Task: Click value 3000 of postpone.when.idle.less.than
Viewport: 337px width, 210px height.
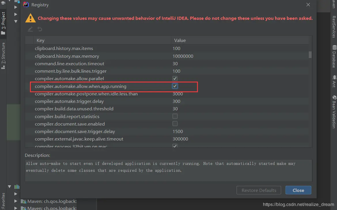Action: pyautogui.click(x=178, y=94)
